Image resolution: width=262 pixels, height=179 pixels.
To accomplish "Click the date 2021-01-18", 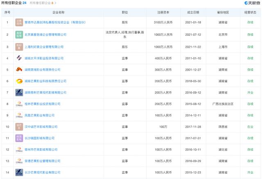I will [x=193, y=22].
